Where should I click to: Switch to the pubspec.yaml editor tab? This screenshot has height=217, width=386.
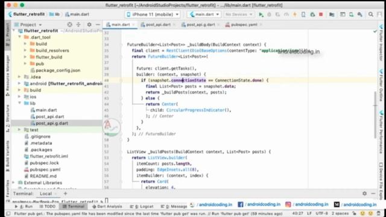coord(243,25)
